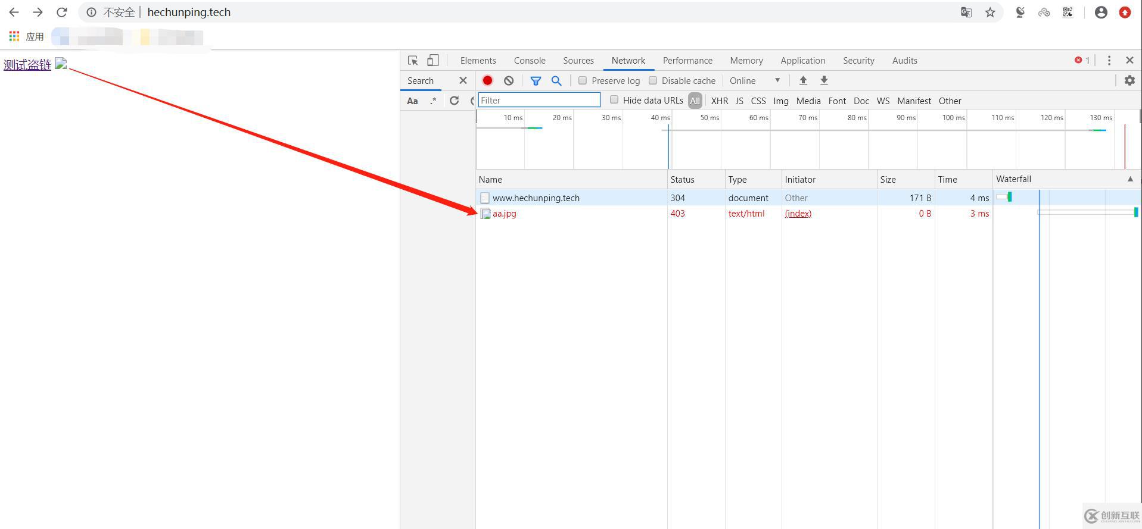Check Hide data URLs
Viewport: 1142px width, 529px height.
(614, 100)
